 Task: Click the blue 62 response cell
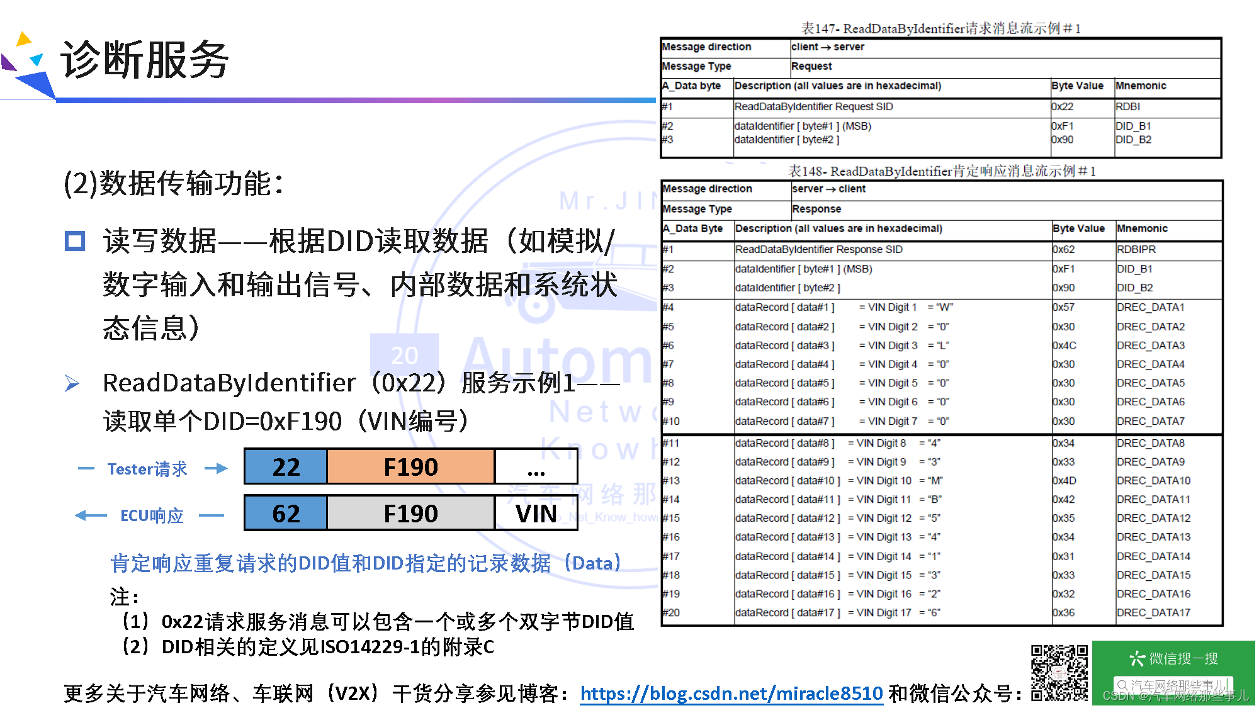click(286, 514)
